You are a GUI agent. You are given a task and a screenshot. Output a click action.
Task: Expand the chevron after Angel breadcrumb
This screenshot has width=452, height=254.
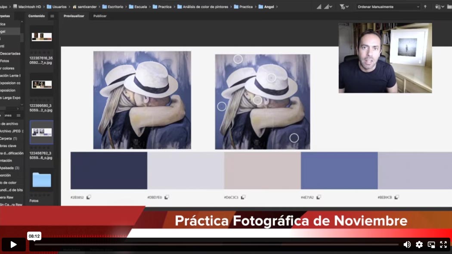click(x=277, y=6)
